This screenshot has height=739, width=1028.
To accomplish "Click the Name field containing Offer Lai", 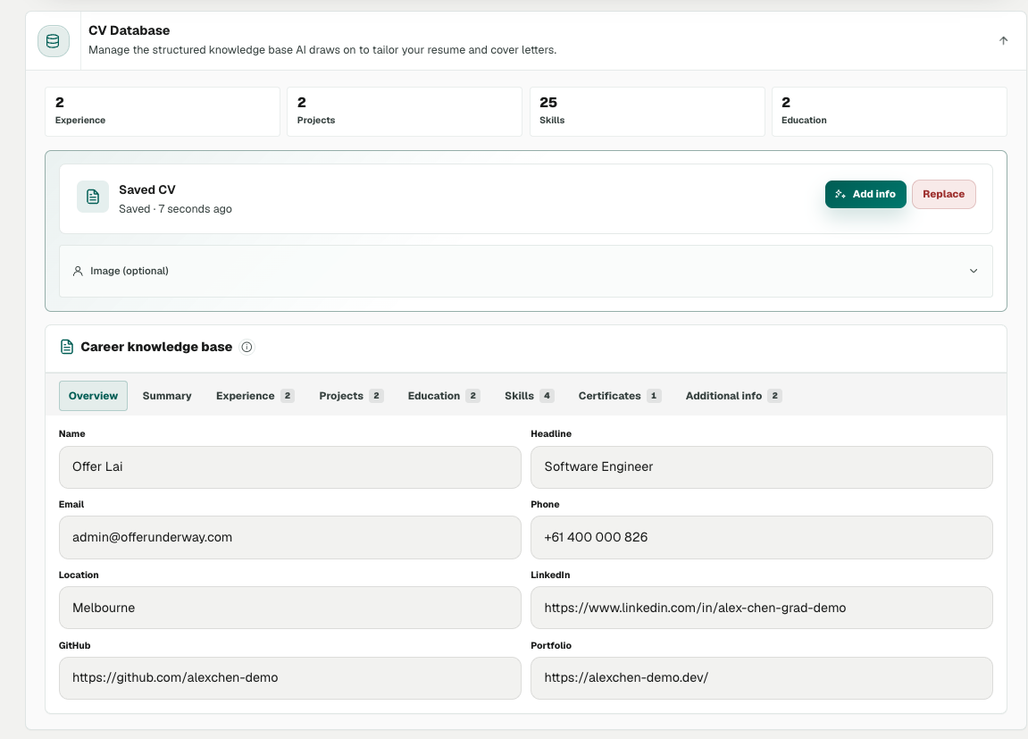I will [289, 467].
